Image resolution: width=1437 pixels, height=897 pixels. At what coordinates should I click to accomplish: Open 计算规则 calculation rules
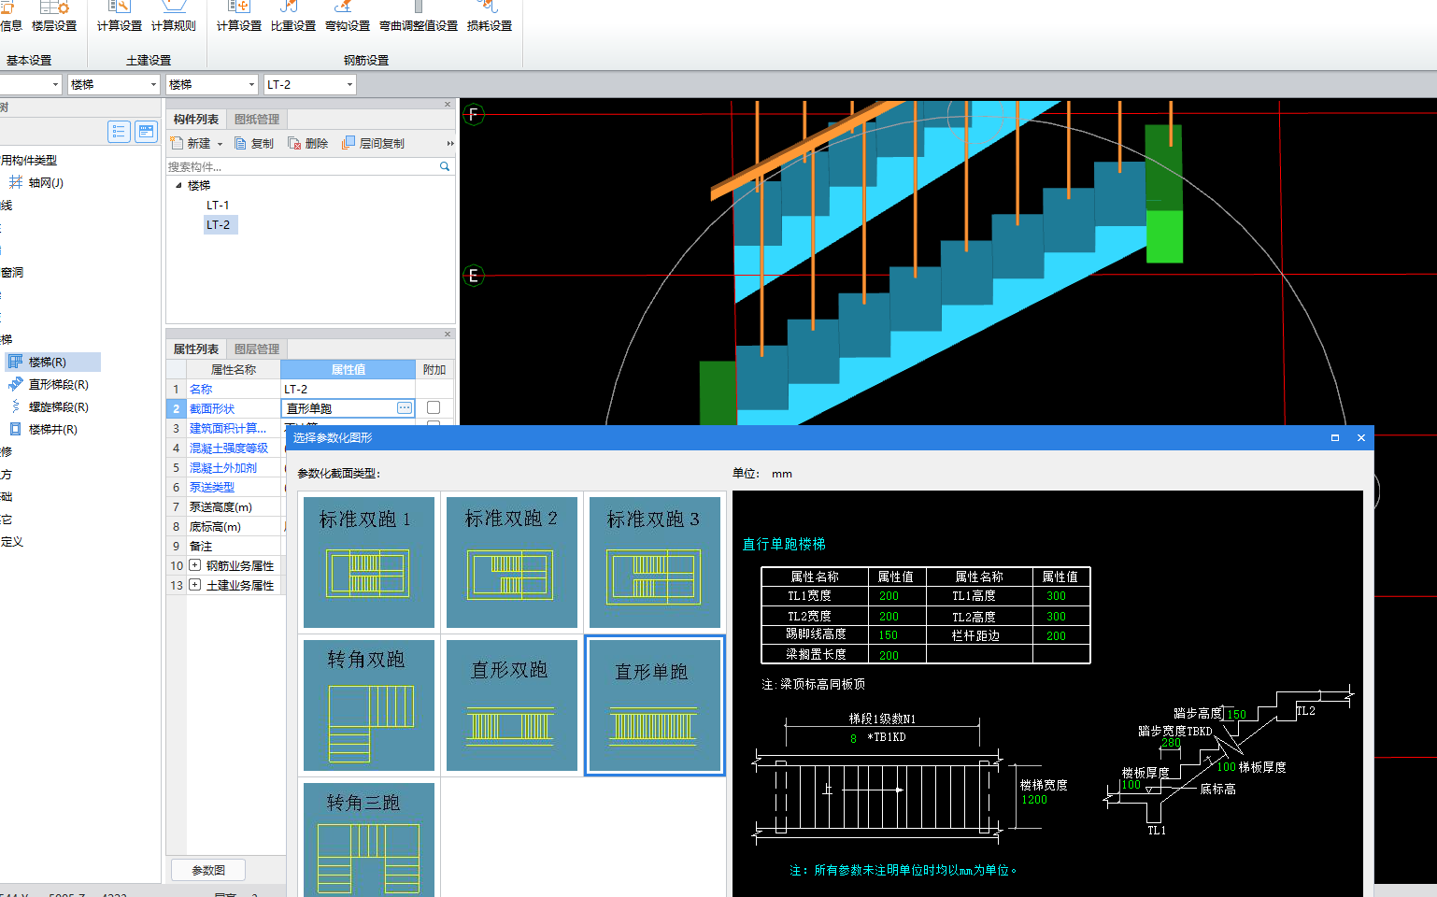click(x=174, y=17)
